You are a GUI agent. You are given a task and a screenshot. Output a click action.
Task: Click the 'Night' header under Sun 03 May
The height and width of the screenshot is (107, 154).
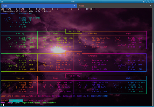coord(129,34)
